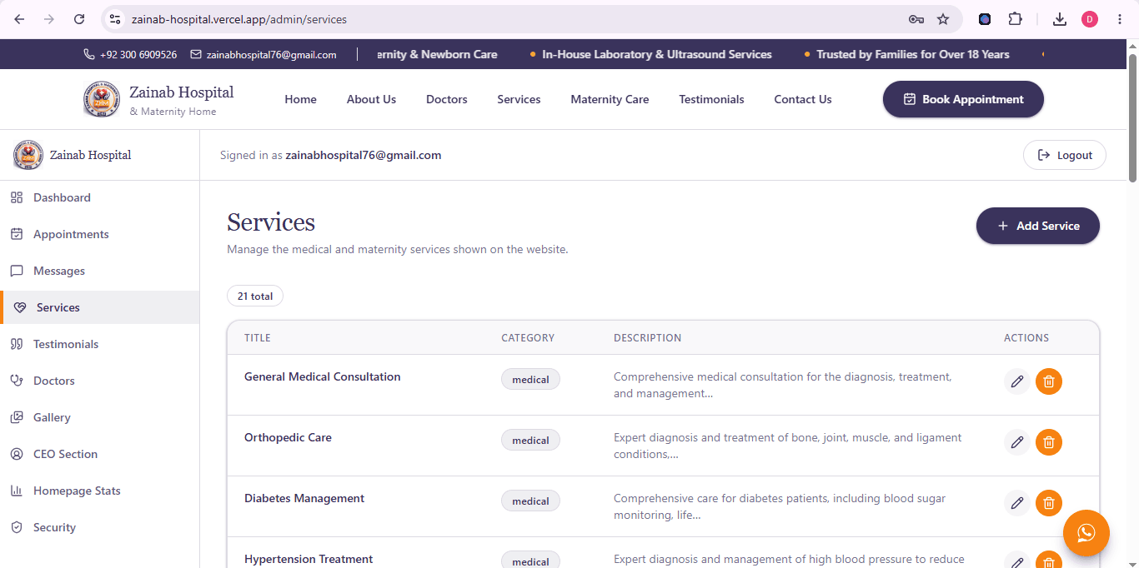
Task: Click the sidebar Zainab Hospital logo
Action: 28,155
